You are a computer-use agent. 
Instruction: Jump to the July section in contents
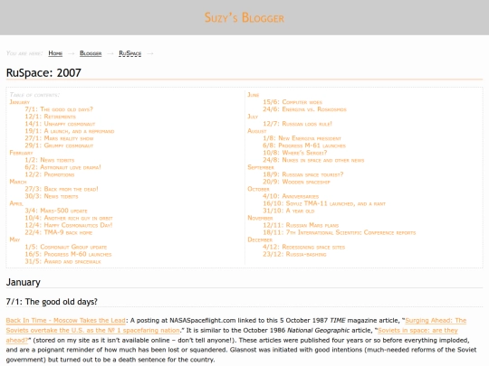(253, 117)
